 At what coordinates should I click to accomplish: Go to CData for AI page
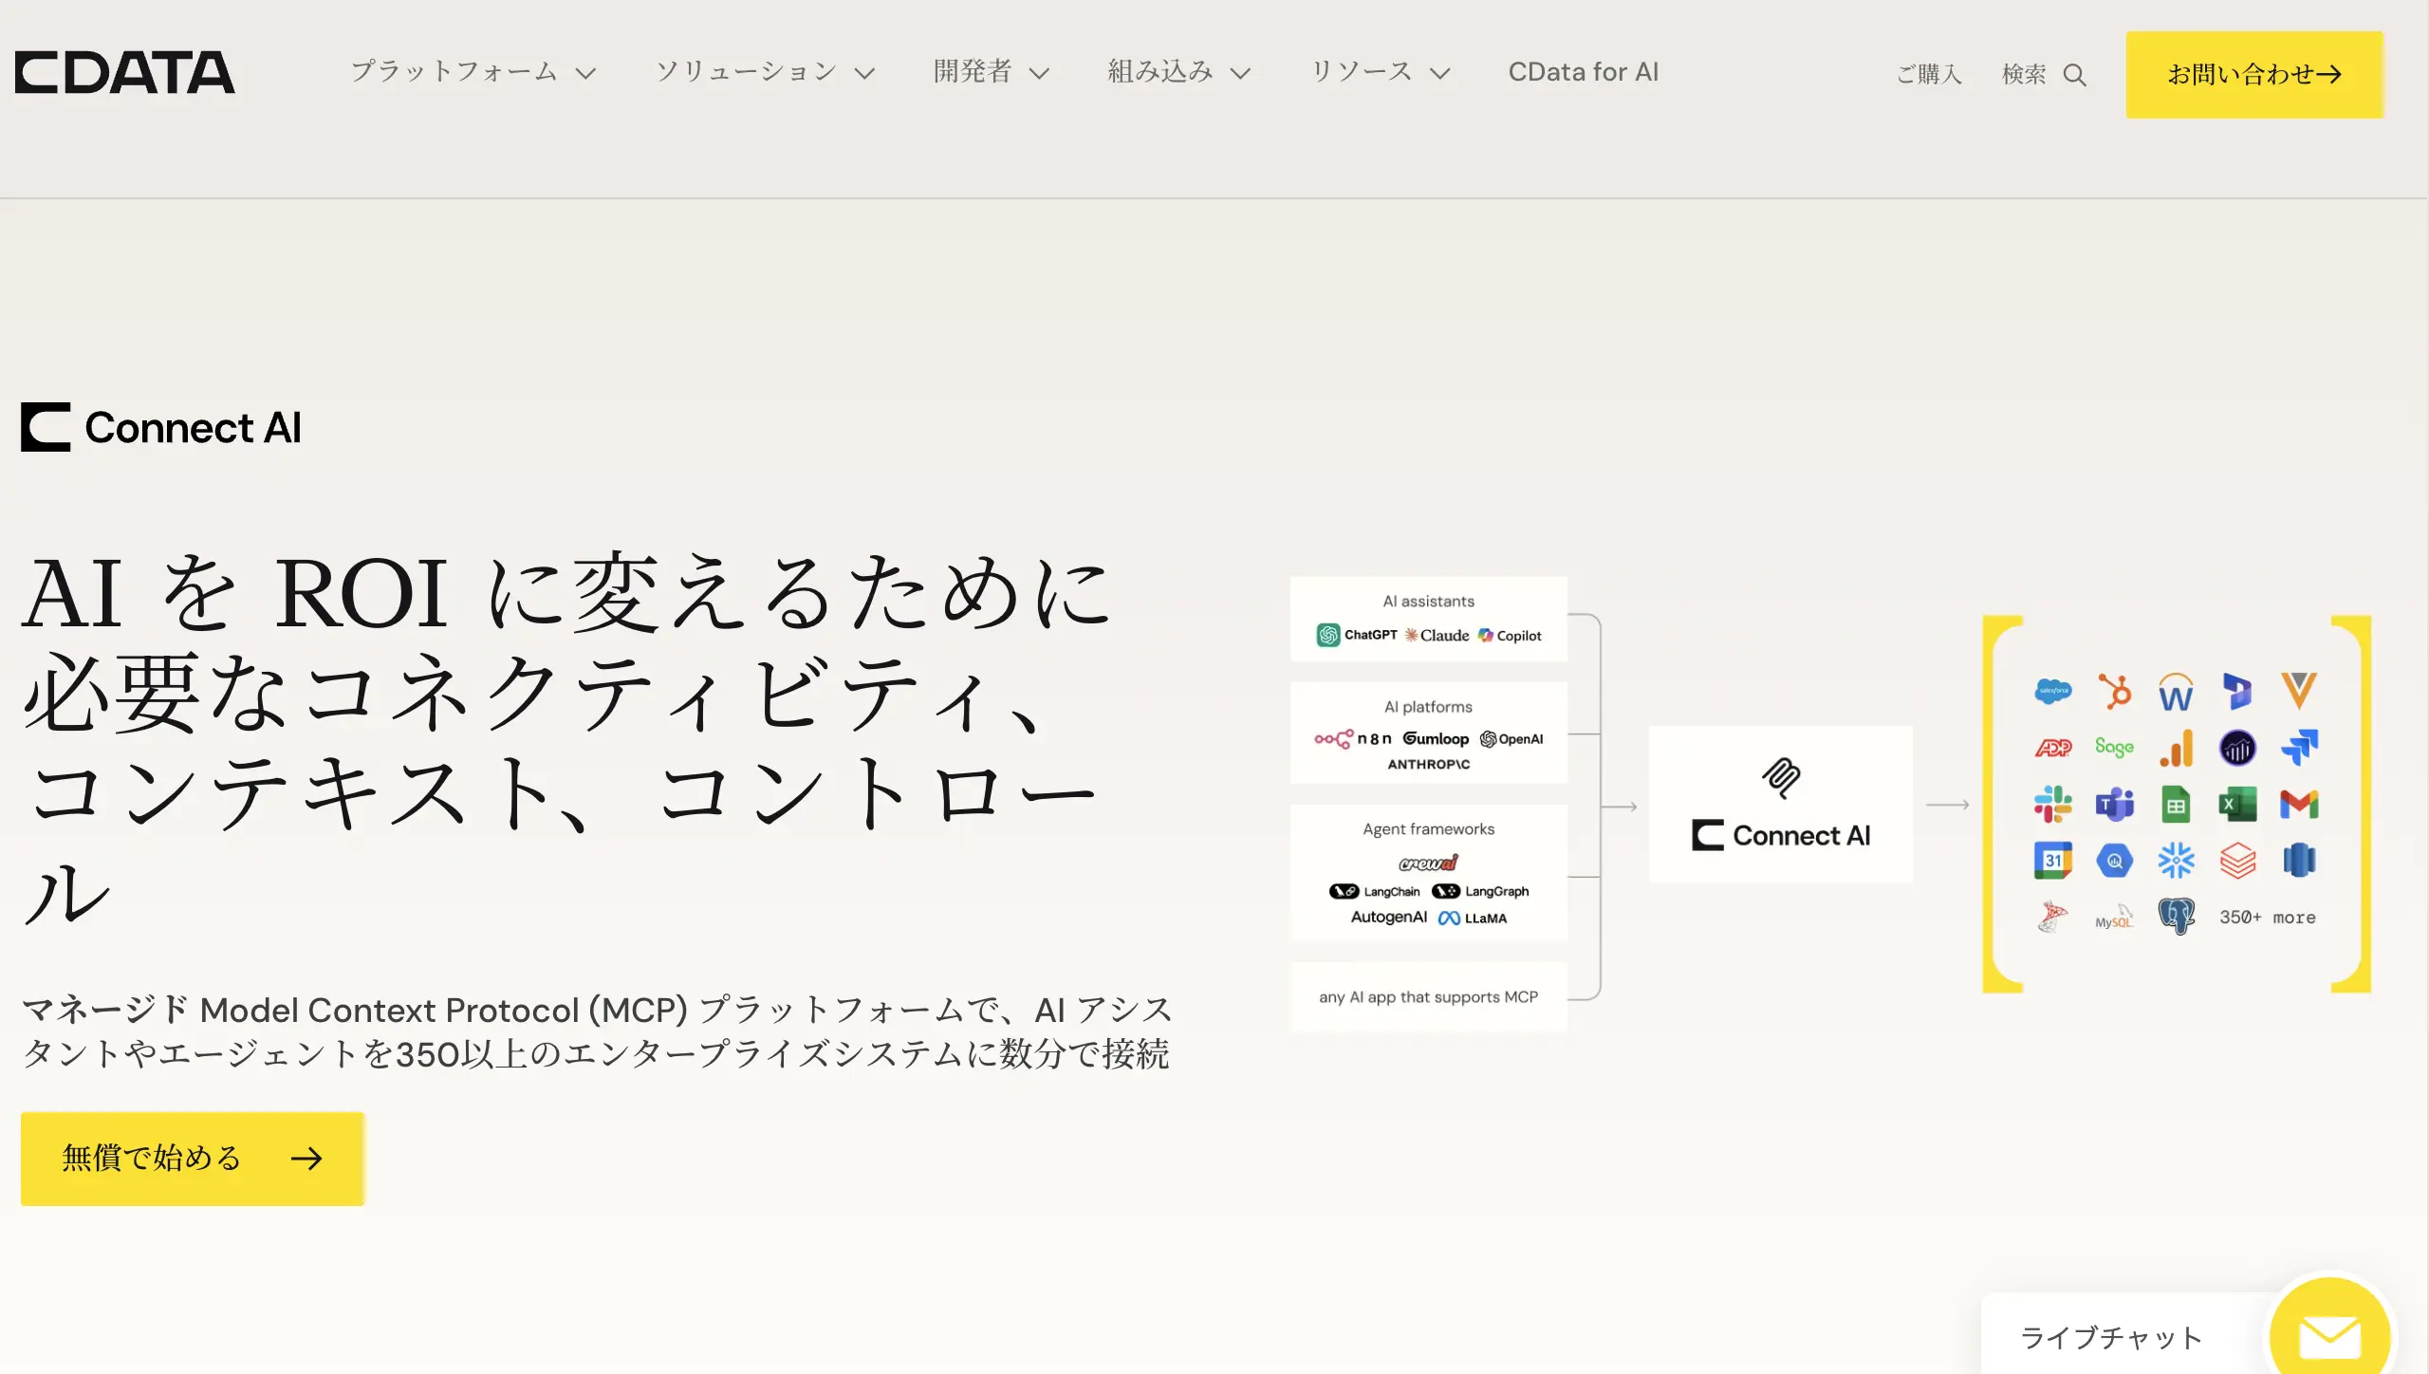1584,72
